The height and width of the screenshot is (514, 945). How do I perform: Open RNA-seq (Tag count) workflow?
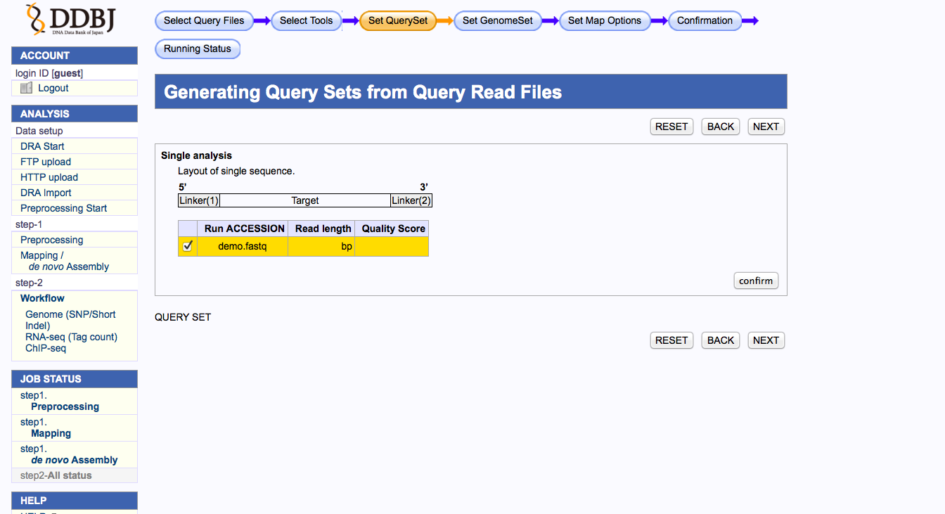pos(71,337)
